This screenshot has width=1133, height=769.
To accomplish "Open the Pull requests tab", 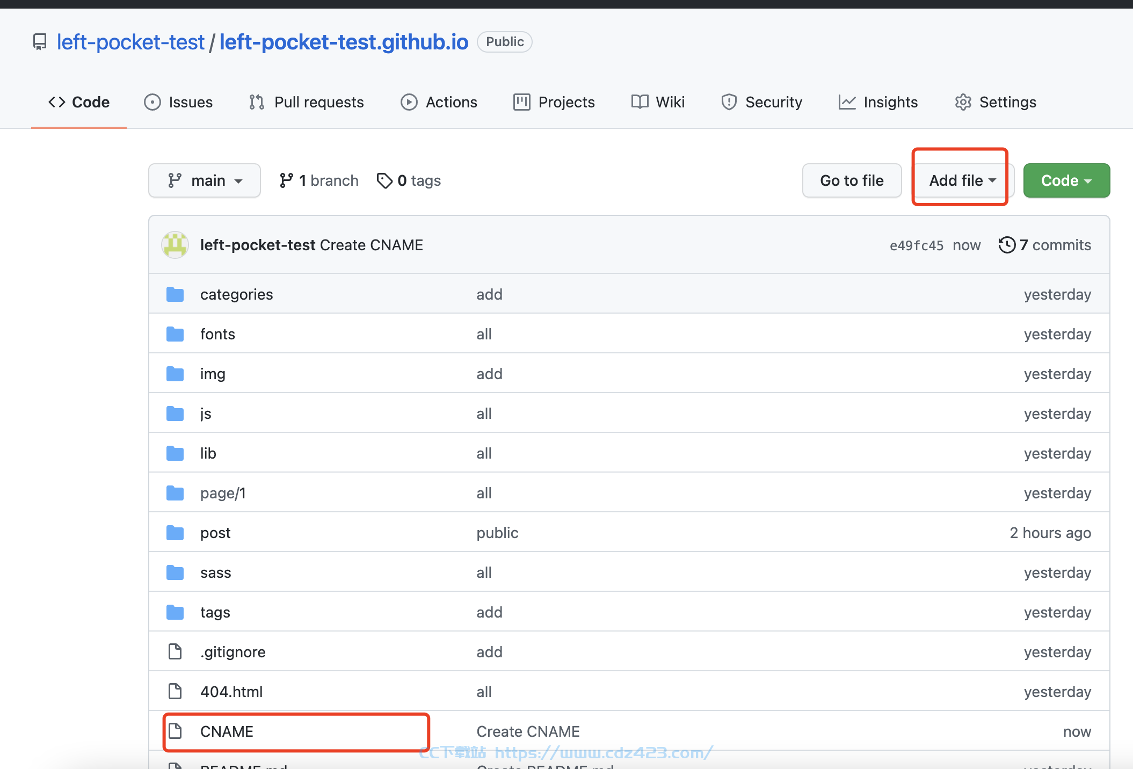I will tap(306, 102).
